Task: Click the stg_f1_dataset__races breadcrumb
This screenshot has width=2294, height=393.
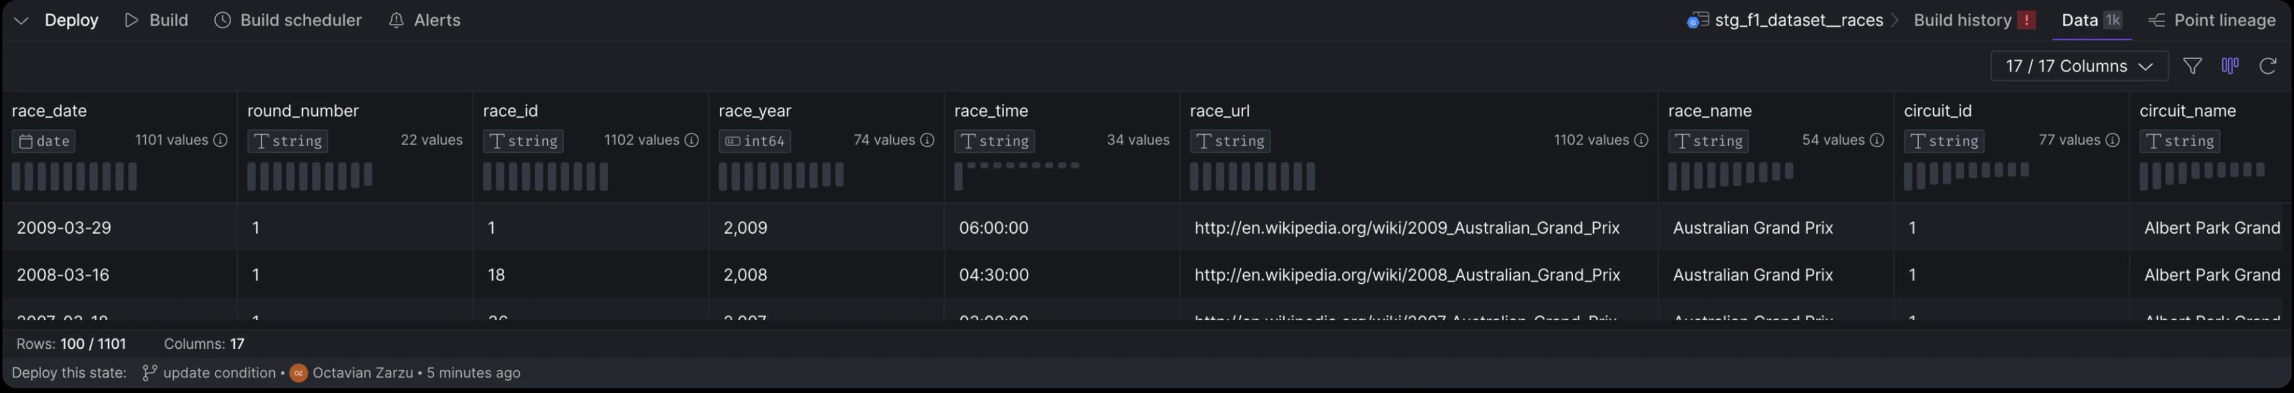Action: 1798,20
